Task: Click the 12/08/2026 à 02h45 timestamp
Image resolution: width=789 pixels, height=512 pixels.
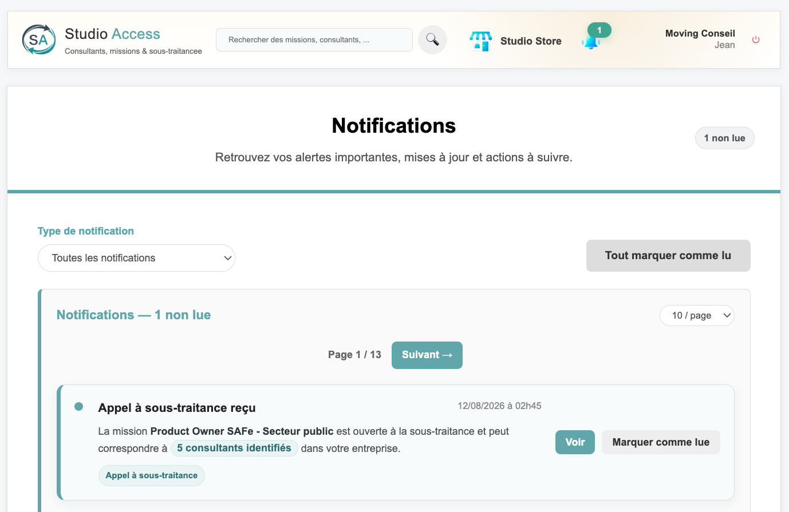Action: point(499,406)
